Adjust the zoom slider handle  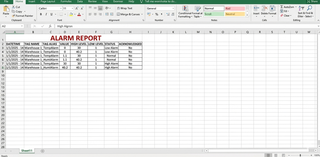tap(300, 155)
